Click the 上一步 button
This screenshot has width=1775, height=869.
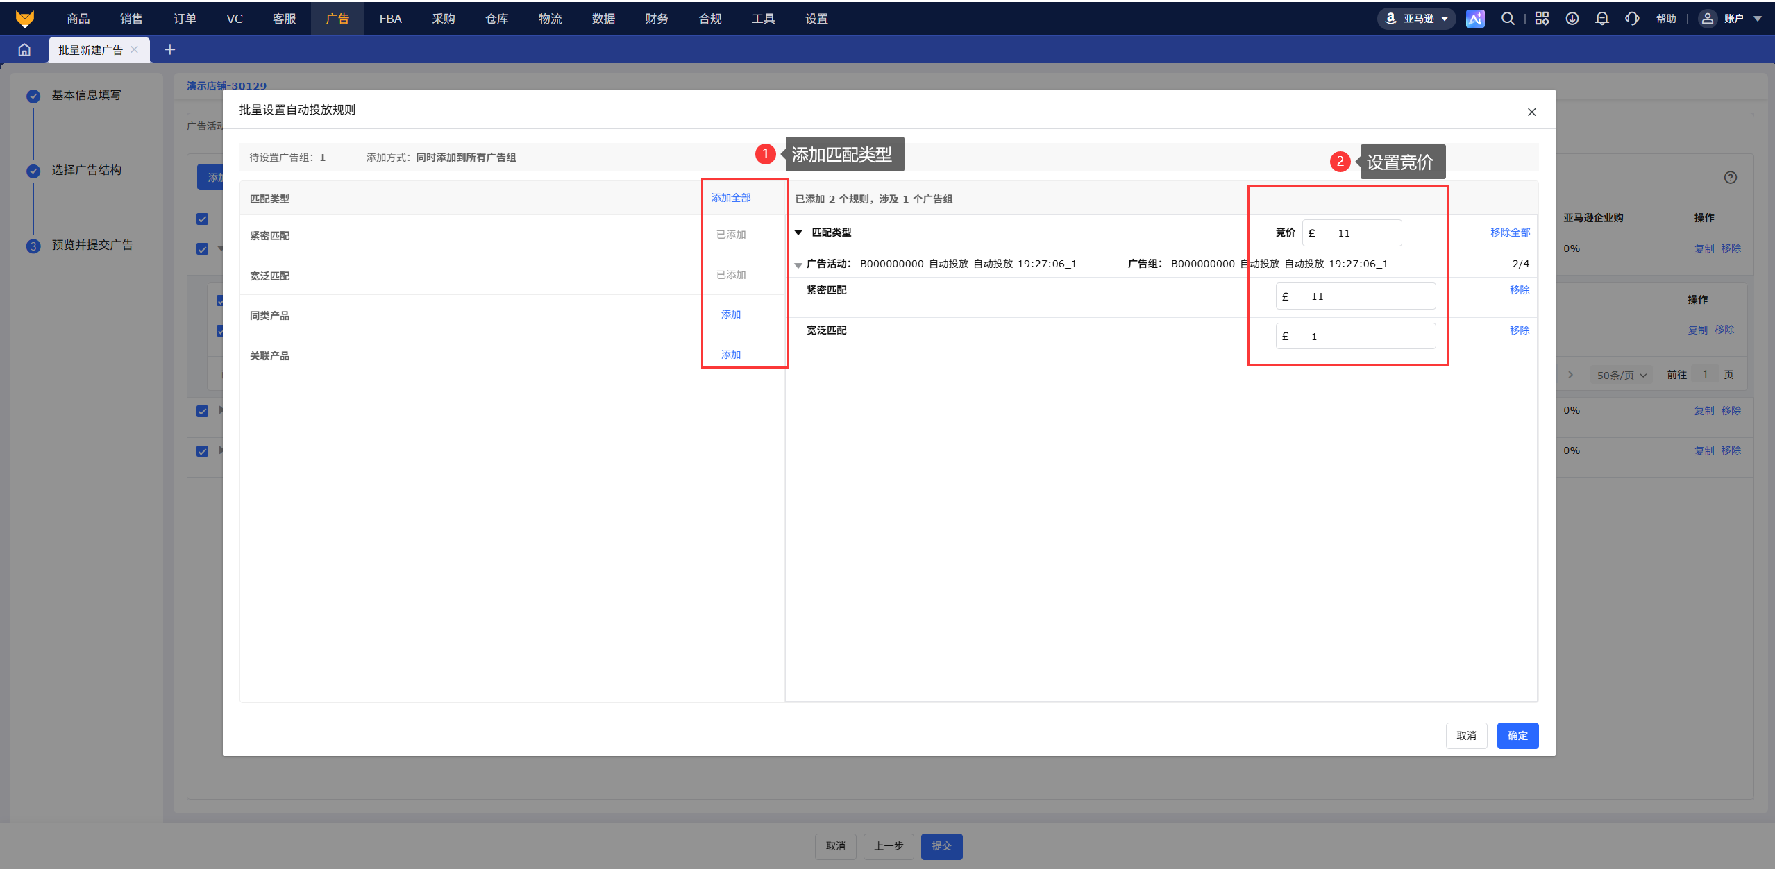tap(889, 846)
